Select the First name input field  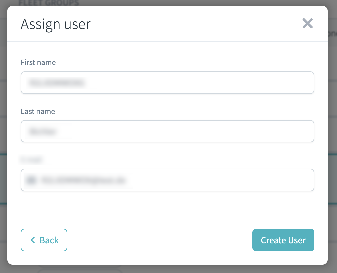167,82
